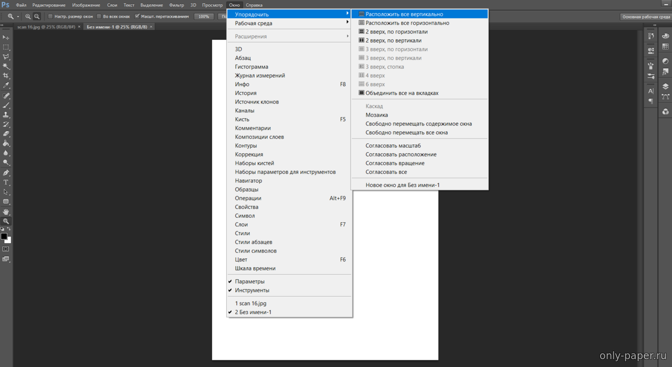
Task: Open the Paragraph panel icon
Action: click(x=651, y=101)
